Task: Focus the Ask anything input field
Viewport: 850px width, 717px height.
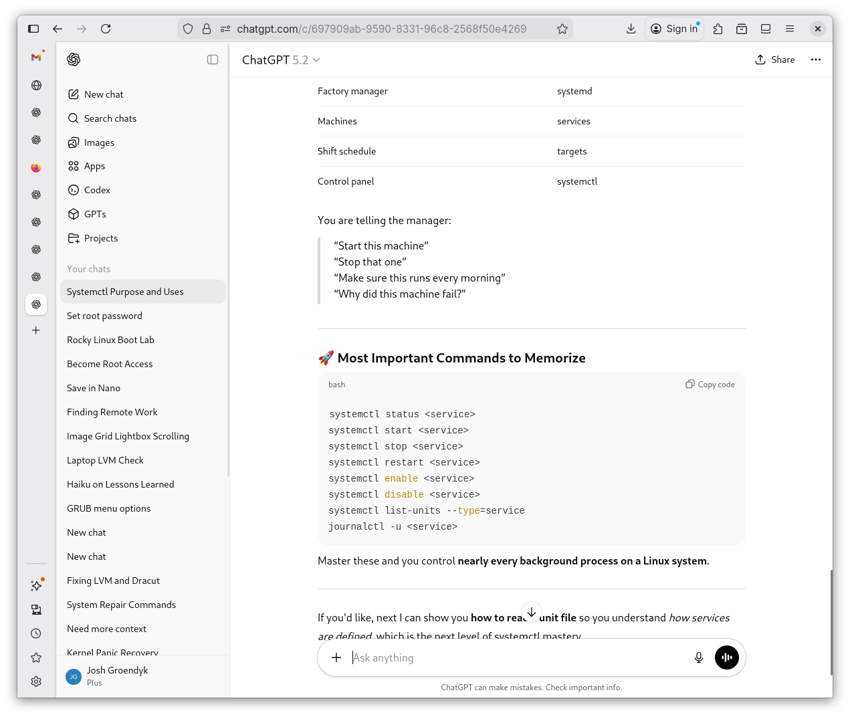Action: click(x=515, y=657)
